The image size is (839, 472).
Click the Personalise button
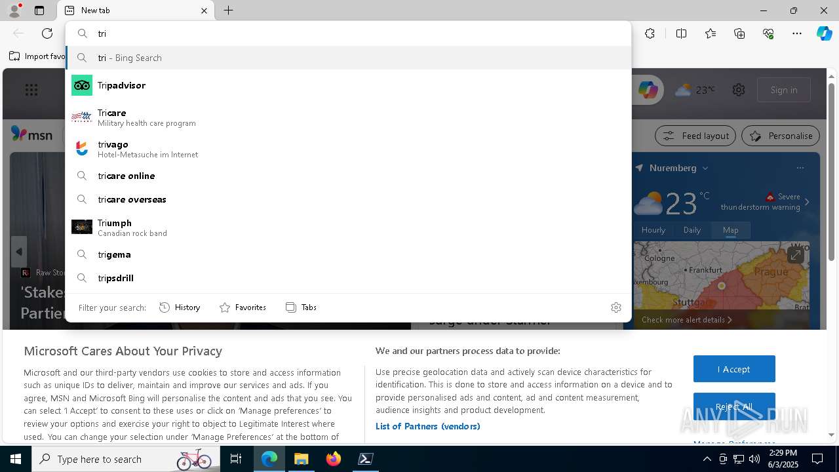click(x=781, y=136)
